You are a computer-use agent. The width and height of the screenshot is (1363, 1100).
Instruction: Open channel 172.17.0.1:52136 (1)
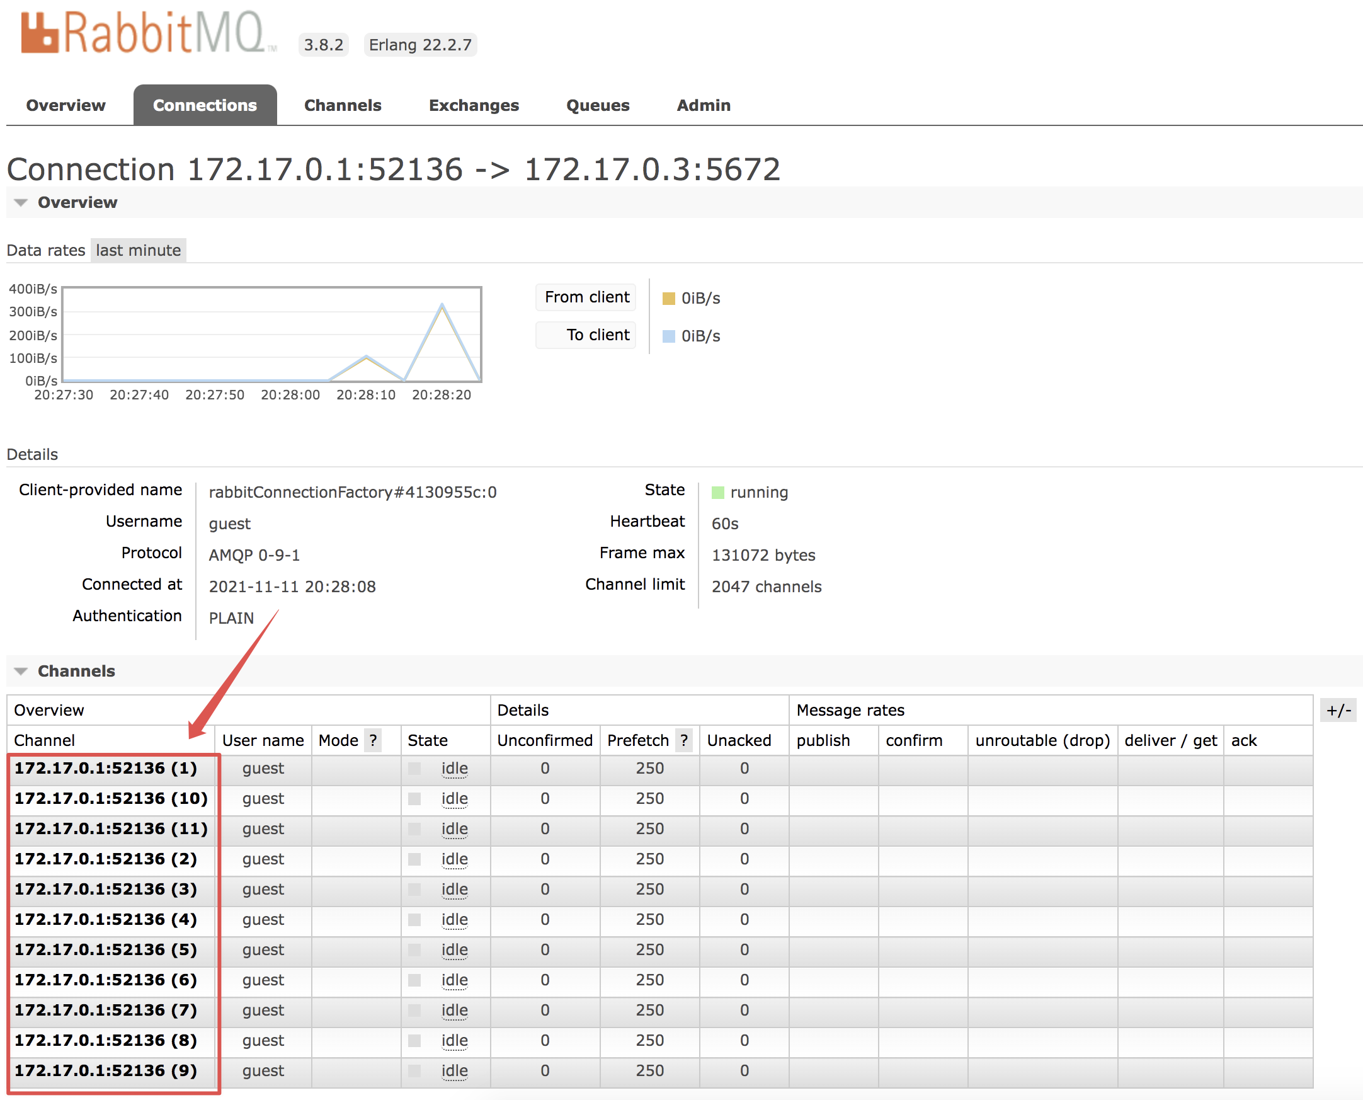pyautogui.click(x=105, y=768)
